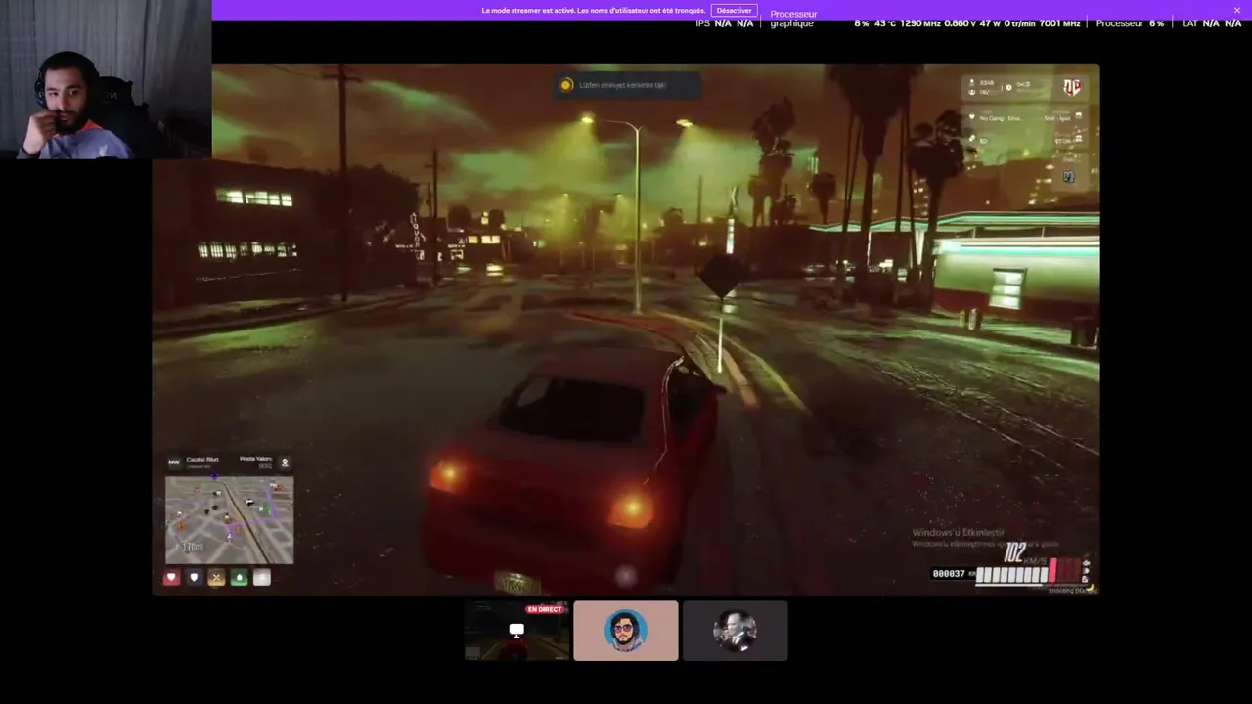This screenshot has height=704, width=1252.
Task: Click the 43 °C GPU temperature value
Action: click(884, 23)
